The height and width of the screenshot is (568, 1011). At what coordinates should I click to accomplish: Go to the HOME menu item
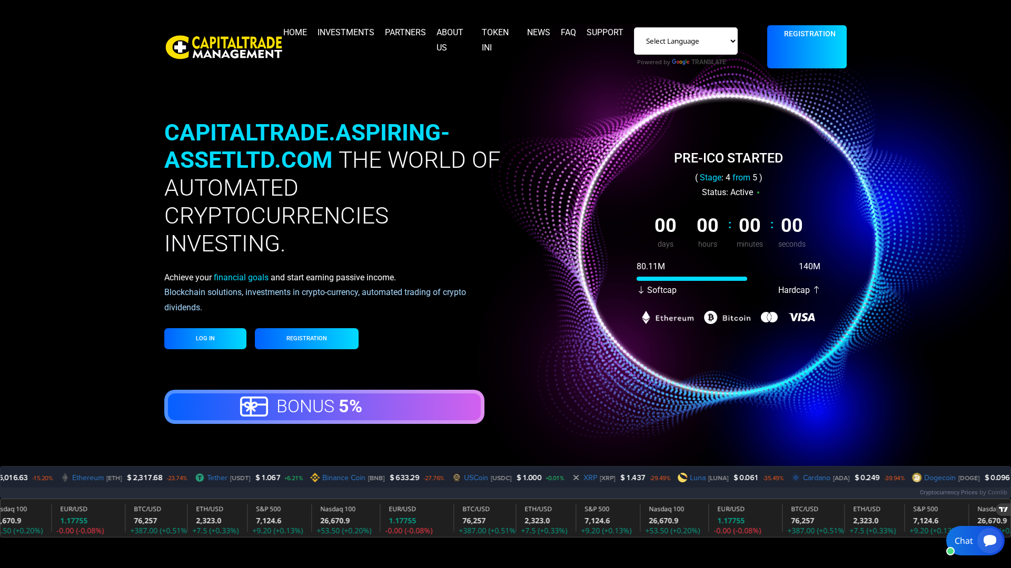tap(295, 33)
